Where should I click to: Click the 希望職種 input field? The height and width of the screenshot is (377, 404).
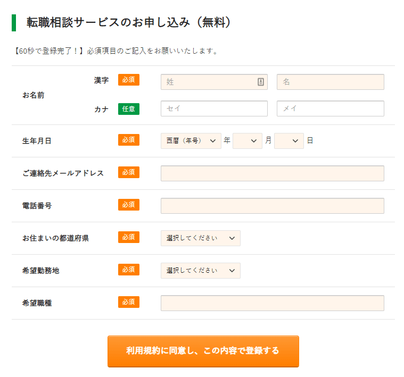[273, 303]
